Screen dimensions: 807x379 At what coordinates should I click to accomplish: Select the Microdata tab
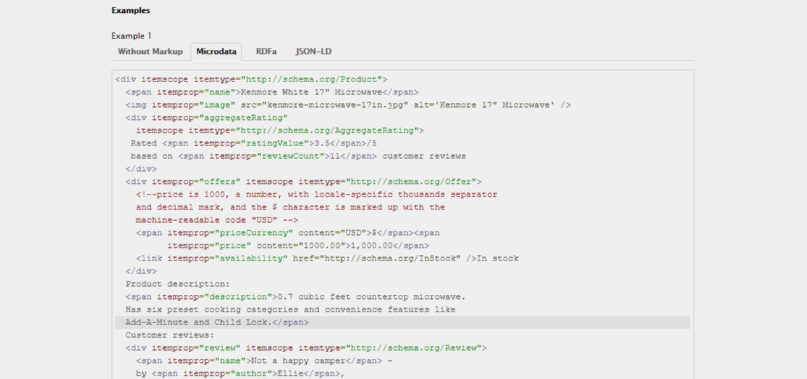216,52
